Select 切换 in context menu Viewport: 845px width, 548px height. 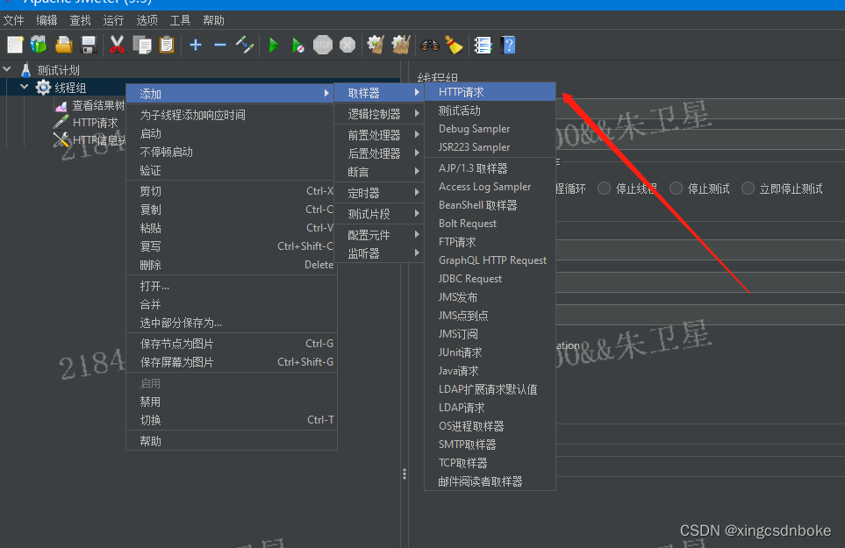(232, 420)
